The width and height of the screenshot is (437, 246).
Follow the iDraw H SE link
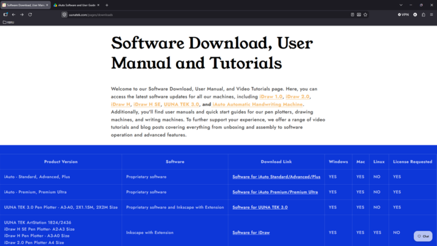(x=147, y=104)
